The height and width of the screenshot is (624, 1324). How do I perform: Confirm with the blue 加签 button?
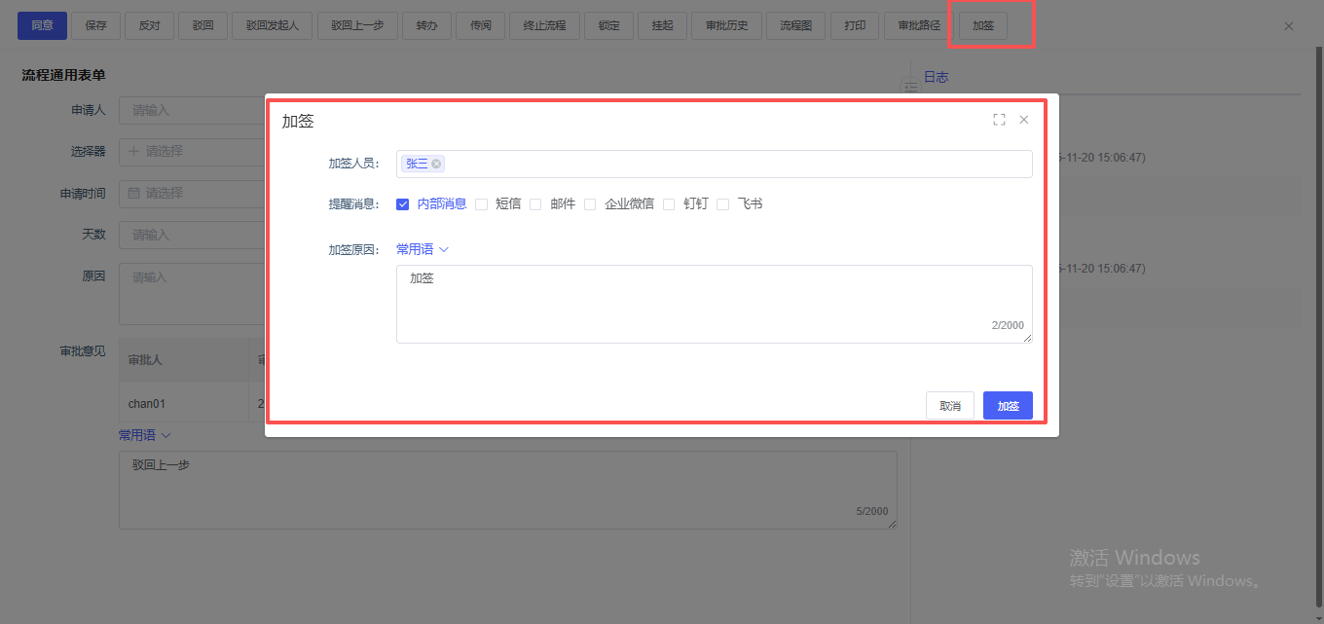click(1008, 406)
